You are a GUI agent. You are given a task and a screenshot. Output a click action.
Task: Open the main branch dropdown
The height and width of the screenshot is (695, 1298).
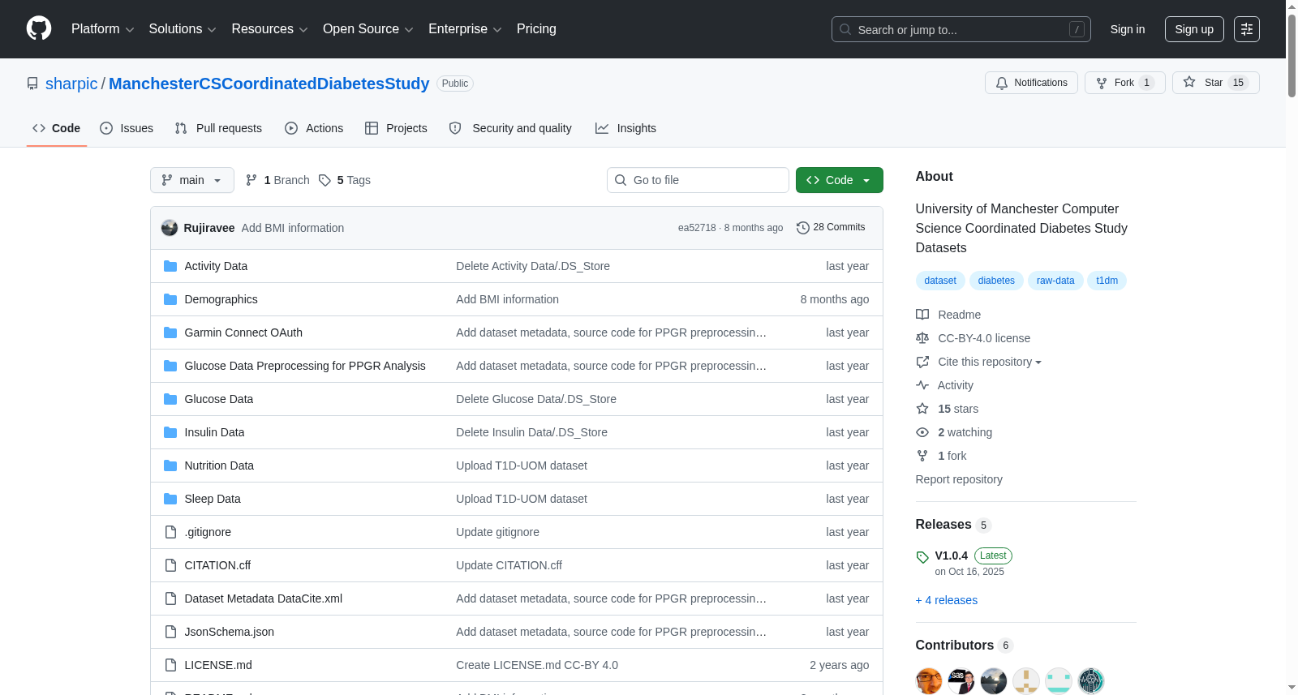[192, 180]
